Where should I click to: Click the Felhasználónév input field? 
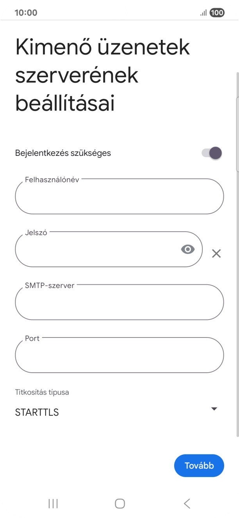click(119, 196)
